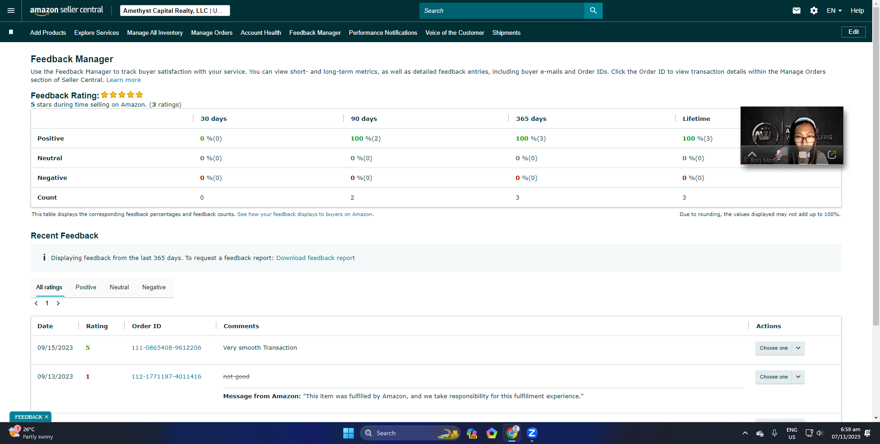
Task: Click the struck-through 'not good' comment
Action: click(x=236, y=377)
